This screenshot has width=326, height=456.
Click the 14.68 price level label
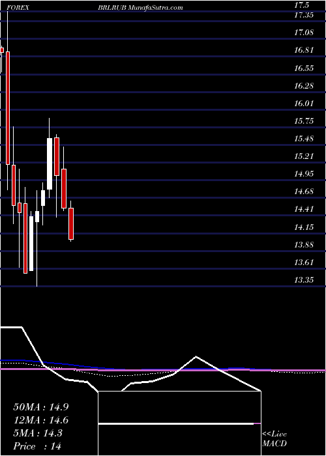tap(304, 192)
